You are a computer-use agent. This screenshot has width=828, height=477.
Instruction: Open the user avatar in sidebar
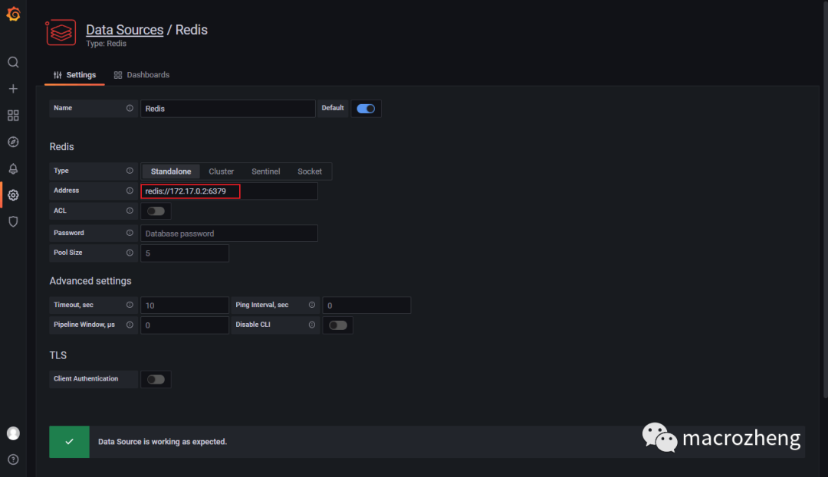click(x=13, y=433)
